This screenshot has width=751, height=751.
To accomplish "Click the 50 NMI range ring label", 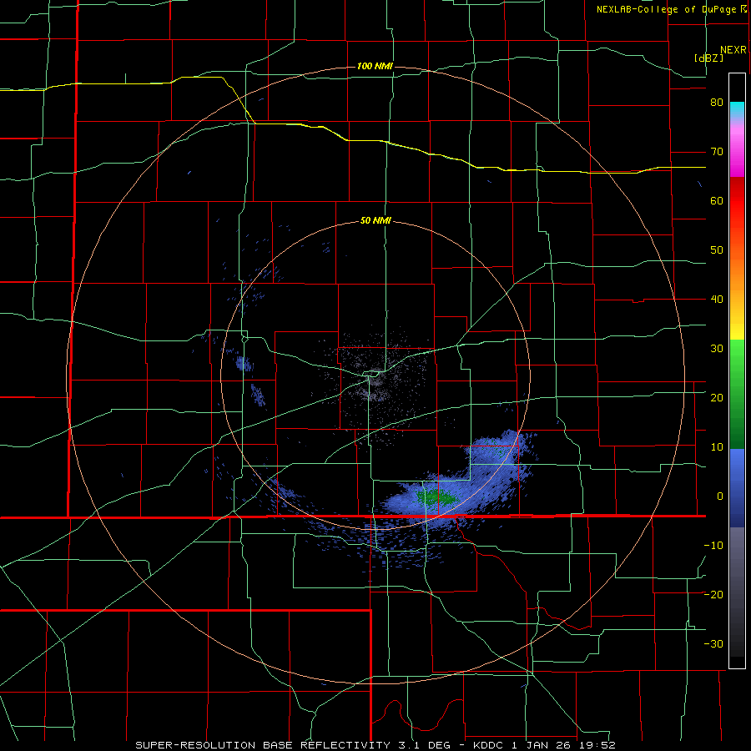I will coord(375,220).
